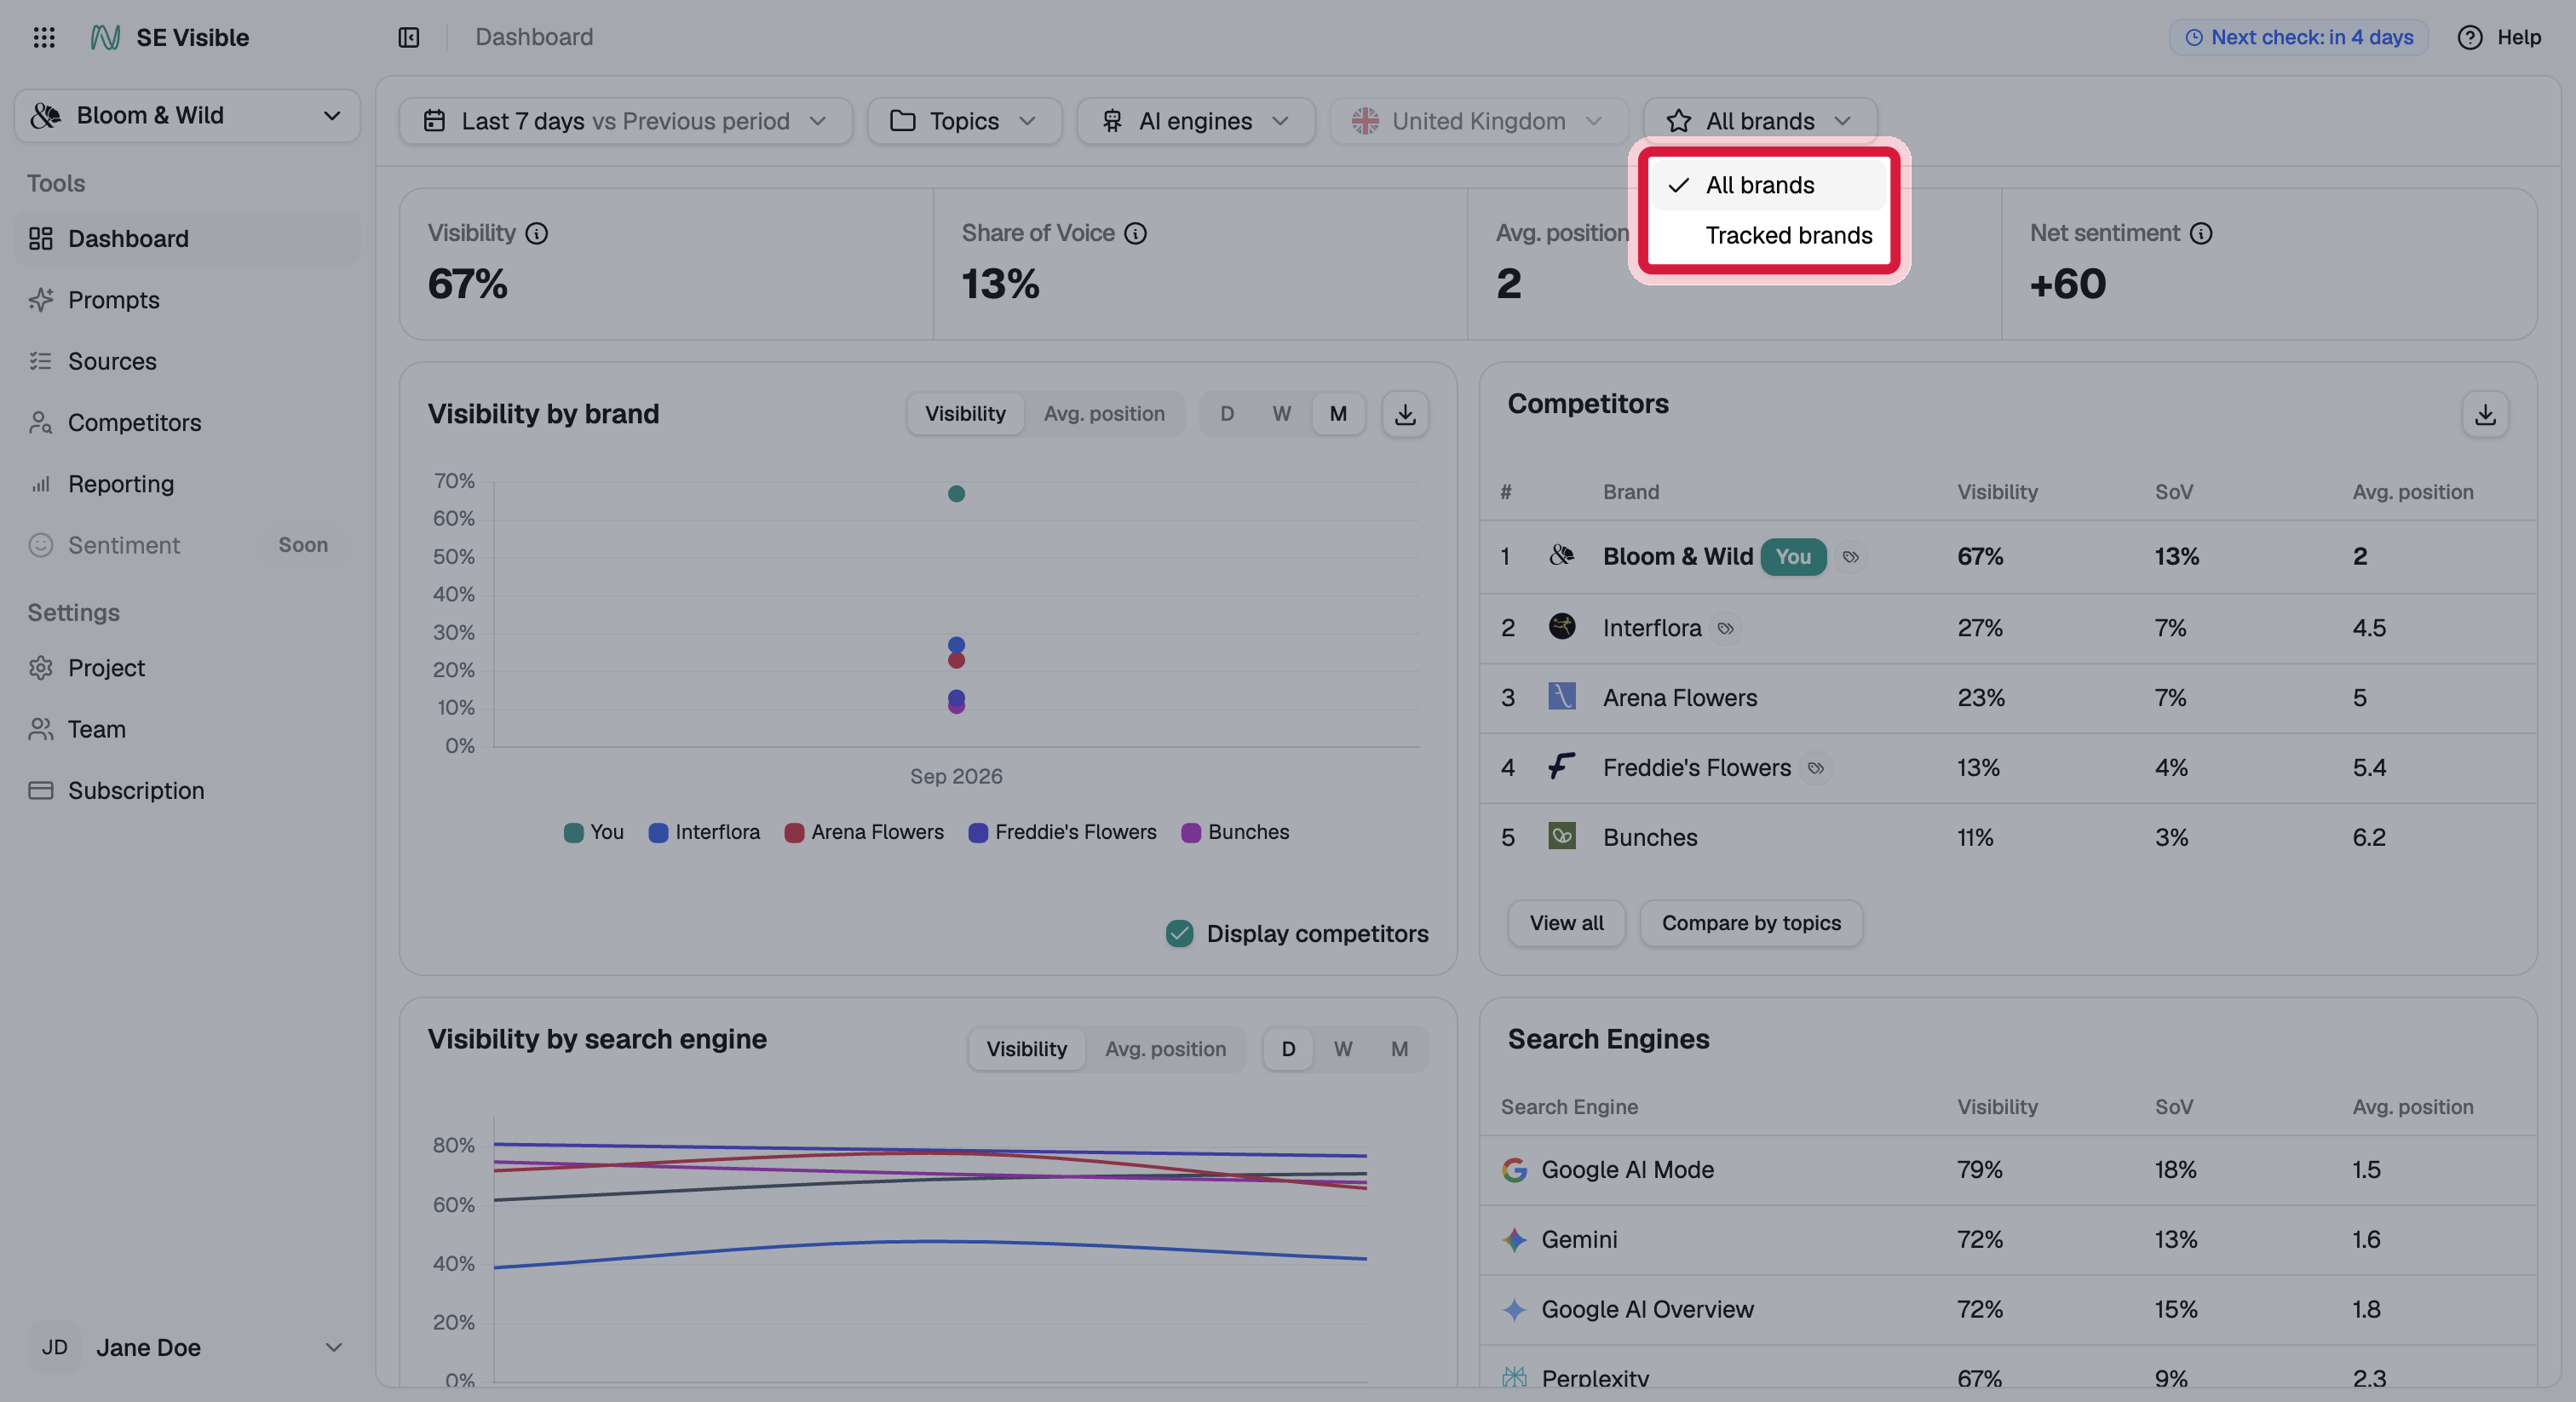Click the Help question mark icon

[x=2469, y=37]
